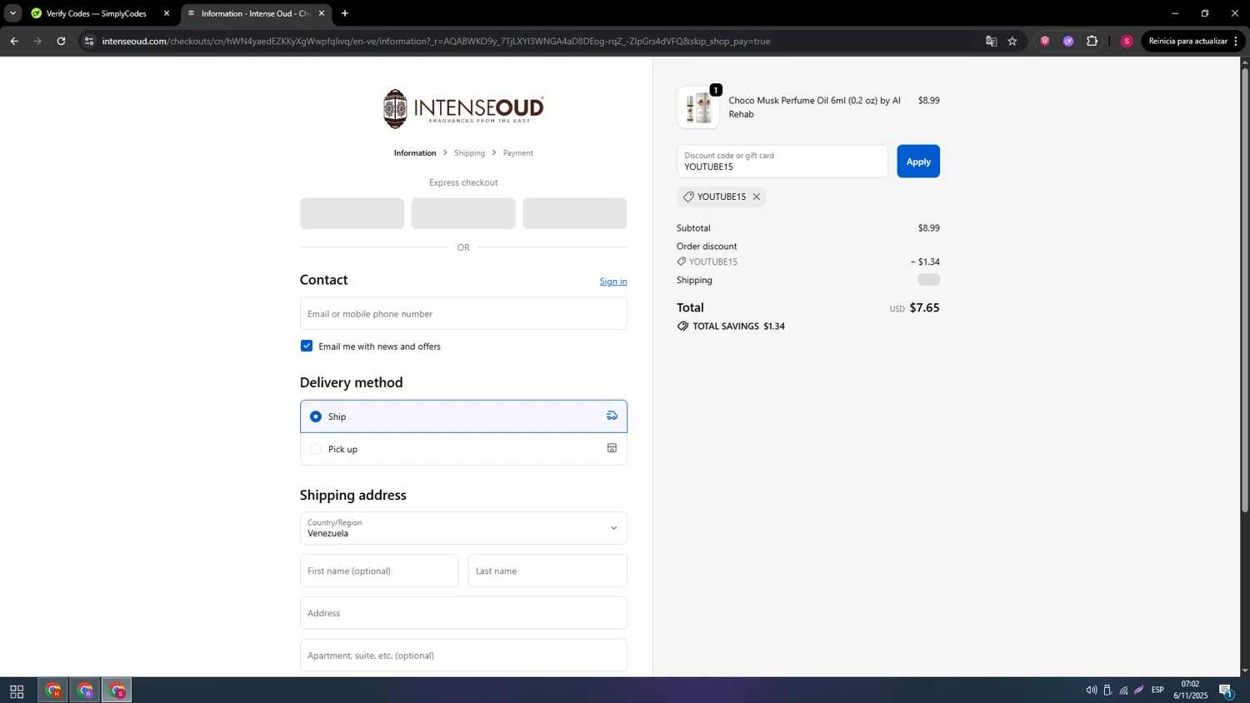Go to Information breadcrumb step
This screenshot has height=703, width=1250.
(415, 153)
